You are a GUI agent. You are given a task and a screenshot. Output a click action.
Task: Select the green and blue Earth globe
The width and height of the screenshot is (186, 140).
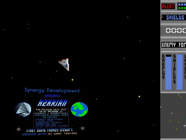pos(79,109)
